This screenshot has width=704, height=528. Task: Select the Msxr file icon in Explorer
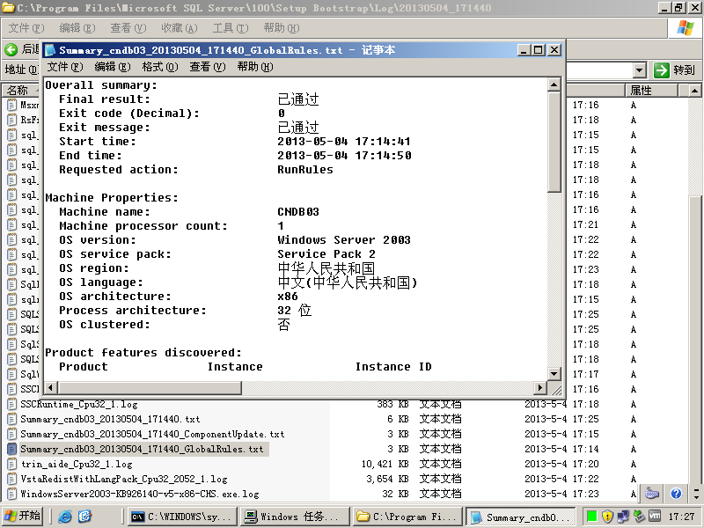[x=12, y=105]
